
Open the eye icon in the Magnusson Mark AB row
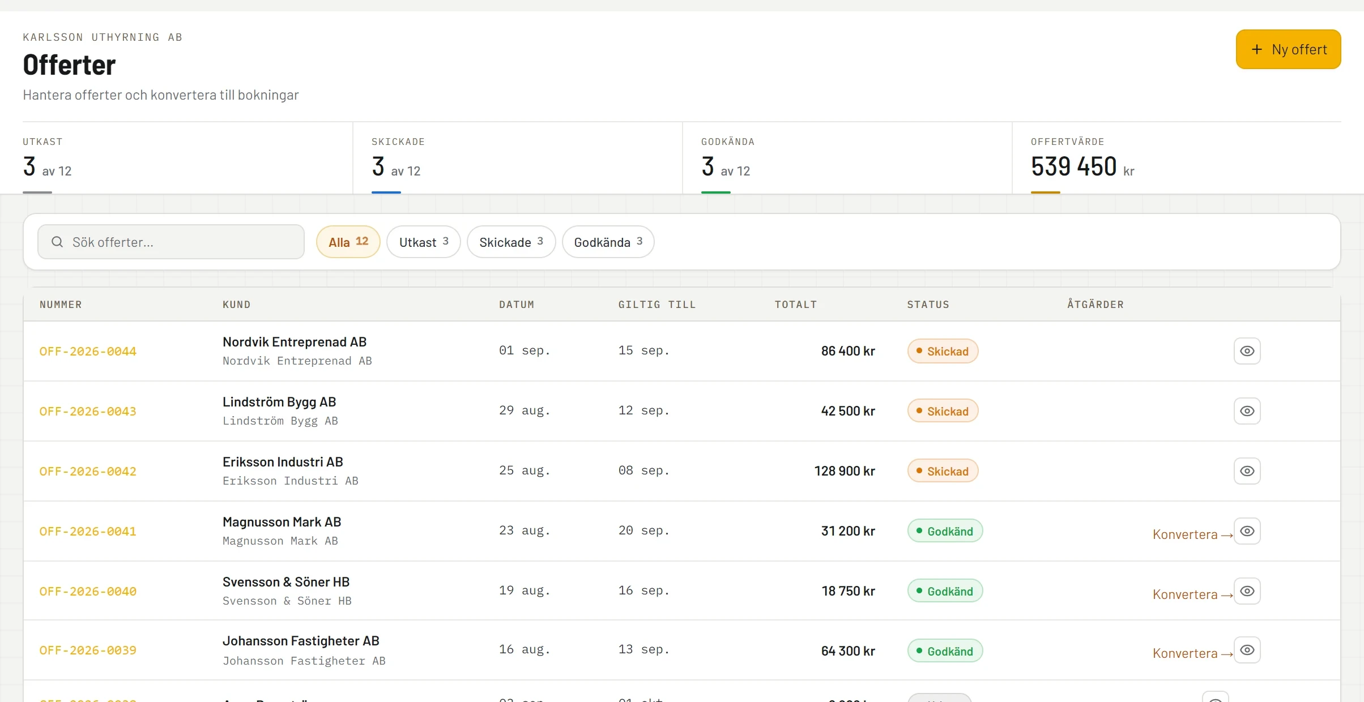coord(1247,531)
